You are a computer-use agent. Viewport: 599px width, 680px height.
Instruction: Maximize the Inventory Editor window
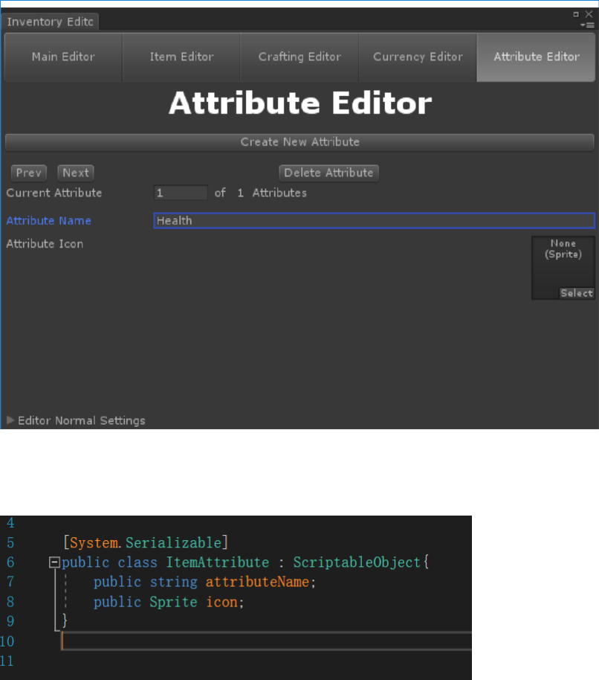point(576,14)
